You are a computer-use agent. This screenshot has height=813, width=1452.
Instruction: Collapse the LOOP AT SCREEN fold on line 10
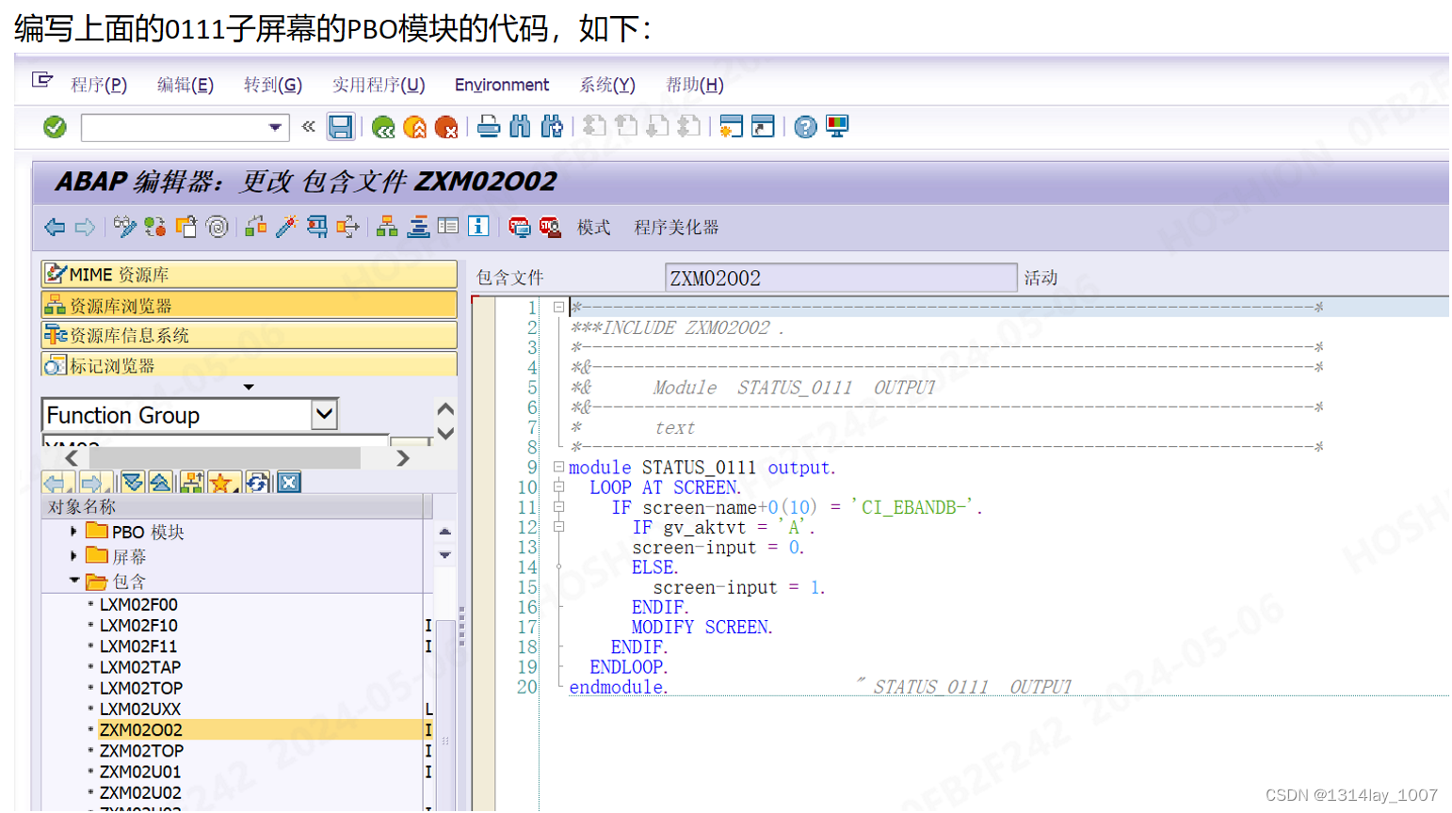tap(558, 486)
